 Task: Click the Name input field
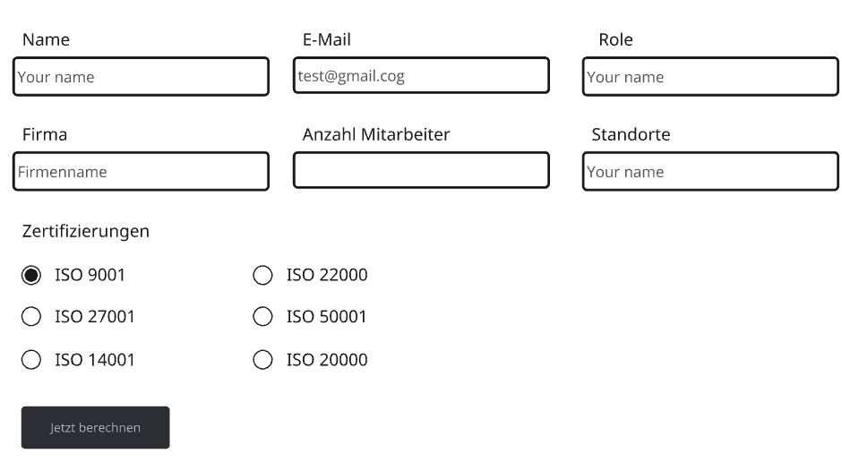coord(141,77)
